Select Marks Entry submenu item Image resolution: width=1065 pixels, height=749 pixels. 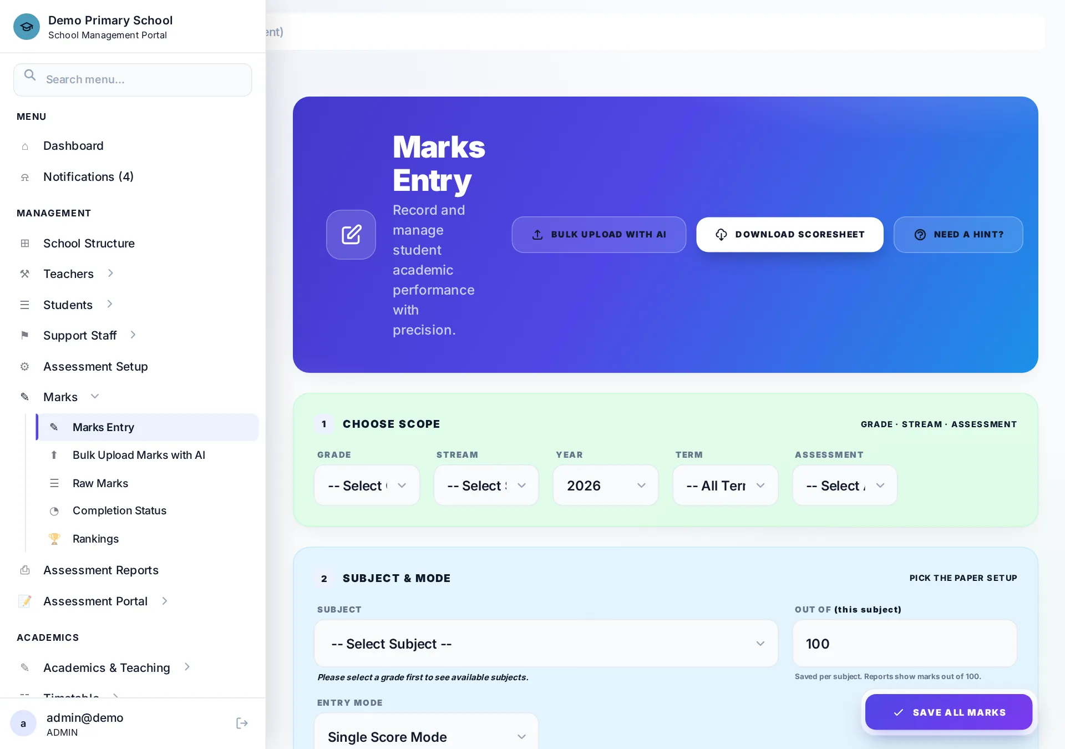[148, 427]
